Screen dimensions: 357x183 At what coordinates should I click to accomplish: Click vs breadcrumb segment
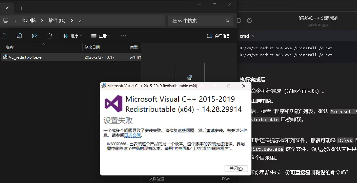(81, 21)
